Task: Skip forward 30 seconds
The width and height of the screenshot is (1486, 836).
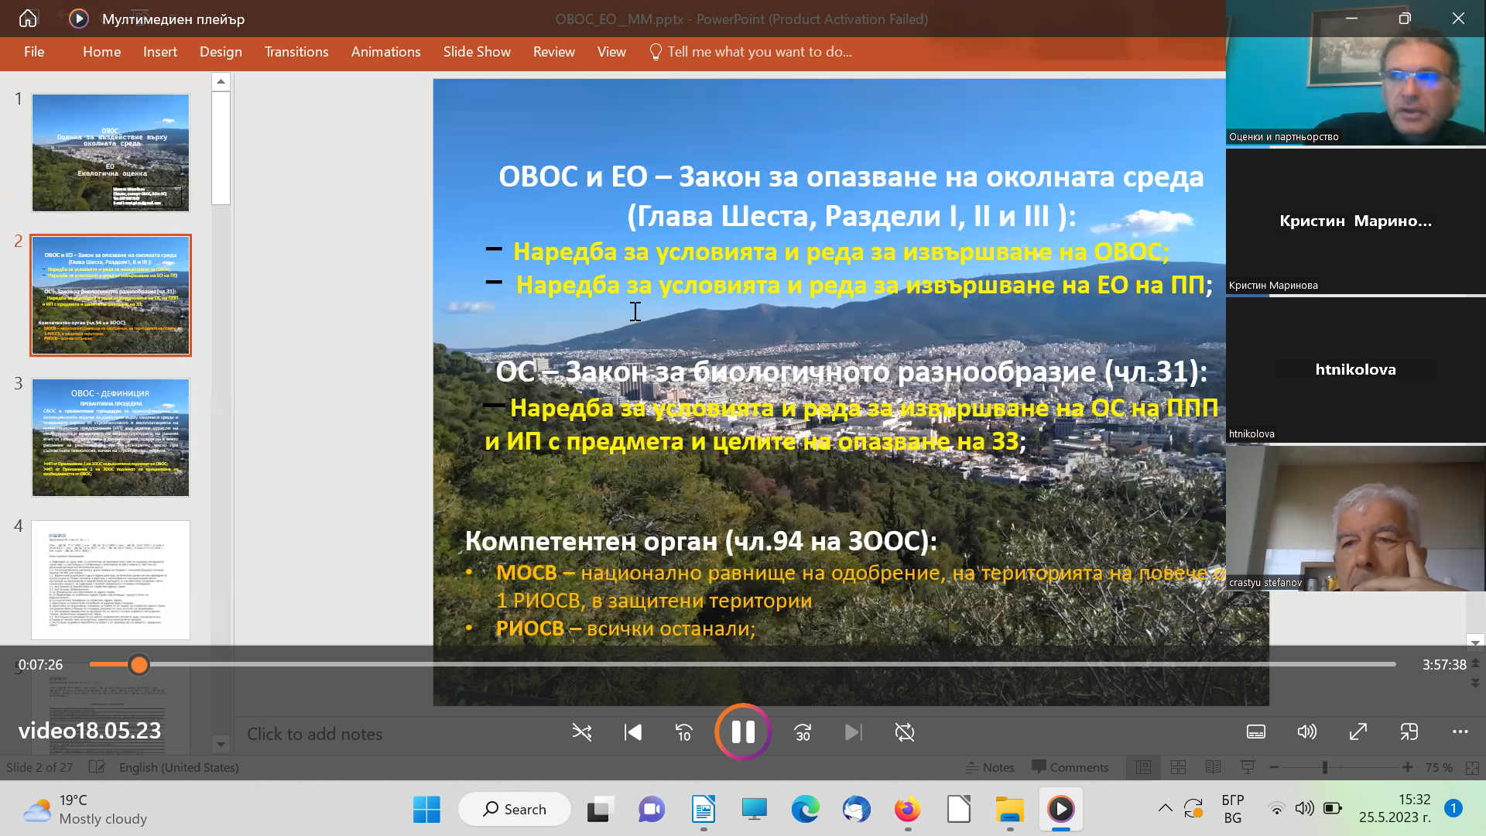Action: [x=803, y=732]
